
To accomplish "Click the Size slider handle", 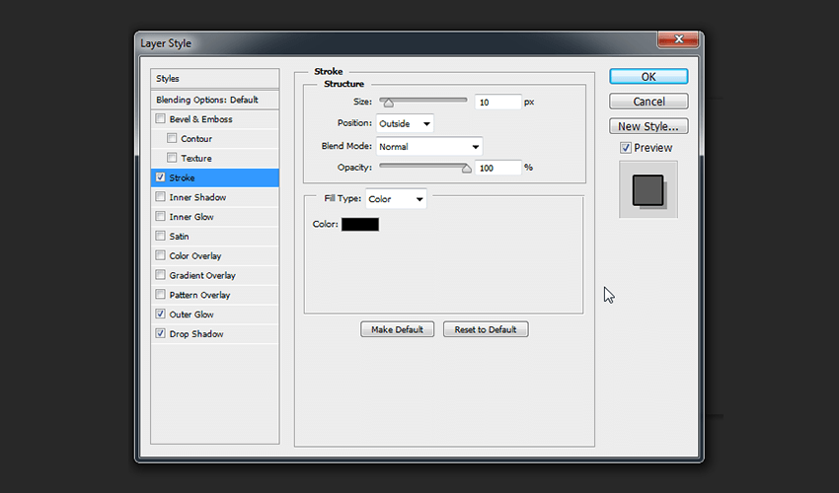I will tap(389, 103).
